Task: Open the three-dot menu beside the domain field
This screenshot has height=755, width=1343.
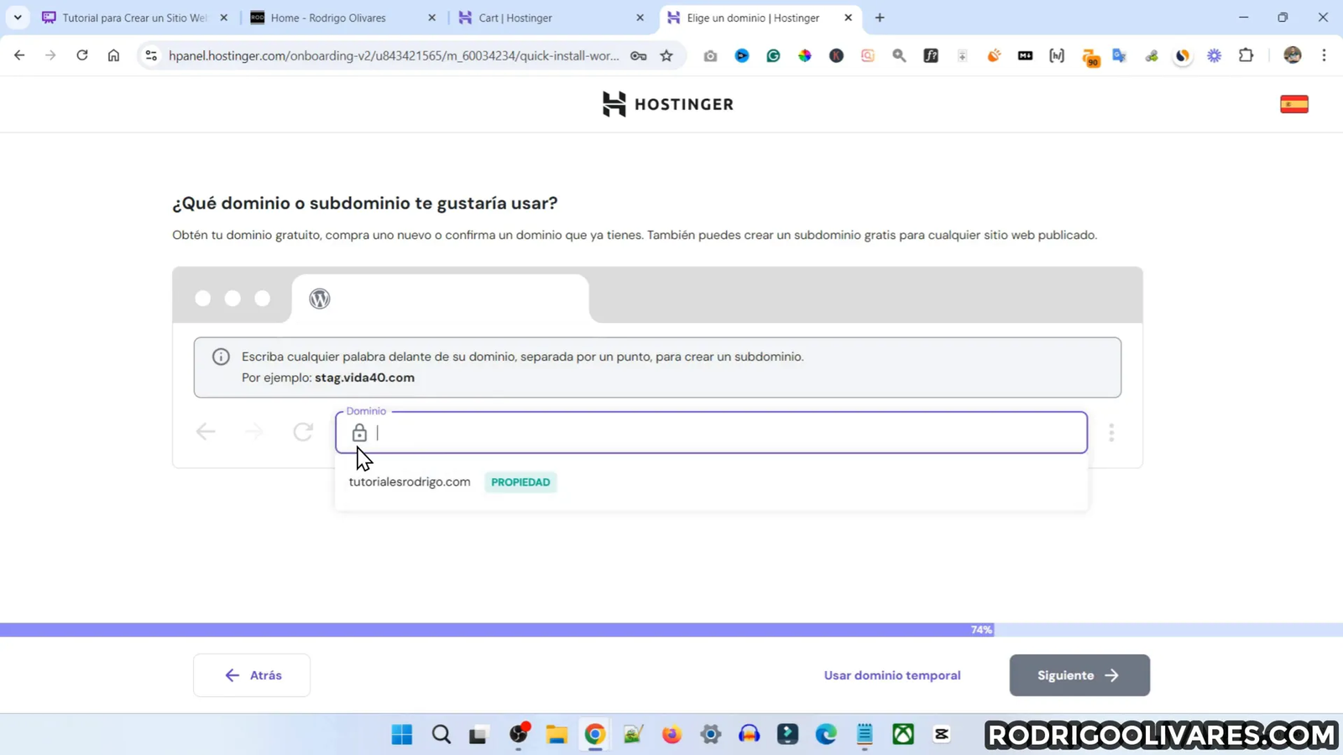Action: coord(1110,432)
